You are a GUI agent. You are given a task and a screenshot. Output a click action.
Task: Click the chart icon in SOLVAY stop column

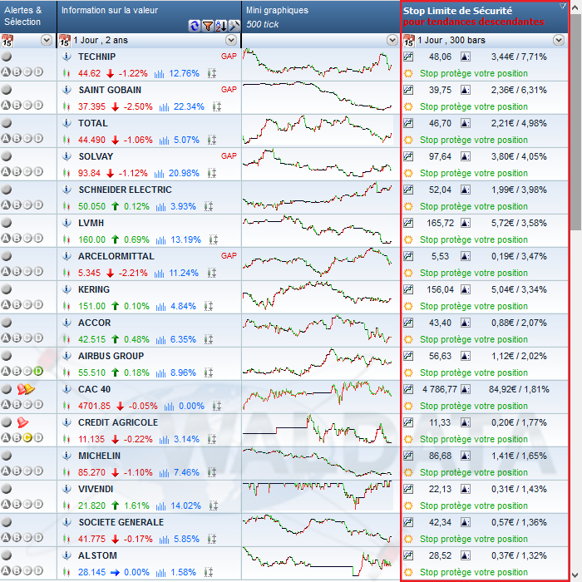pyautogui.click(x=408, y=156)
